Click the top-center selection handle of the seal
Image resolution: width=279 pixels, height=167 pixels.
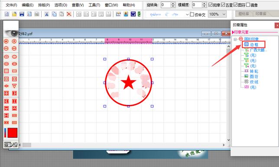pyautogui.click(x=129, y=59)
